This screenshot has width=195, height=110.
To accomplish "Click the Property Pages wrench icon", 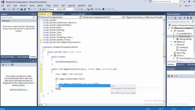I will click(x=176, y=76).
